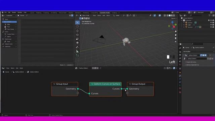Toggle camera view icon in viewport

click(x=175, y=38)
